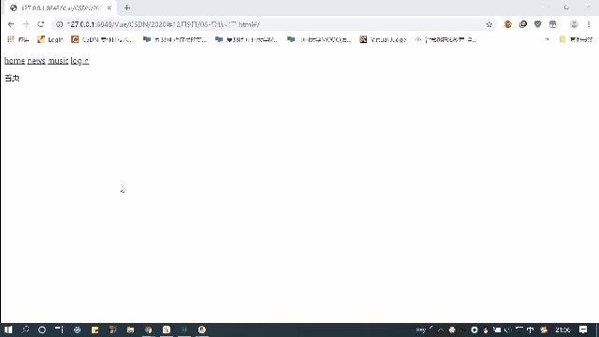Open Chrome's three-dot menu
The width and height of the screenshot is (599, 337).
pos(589,24)
